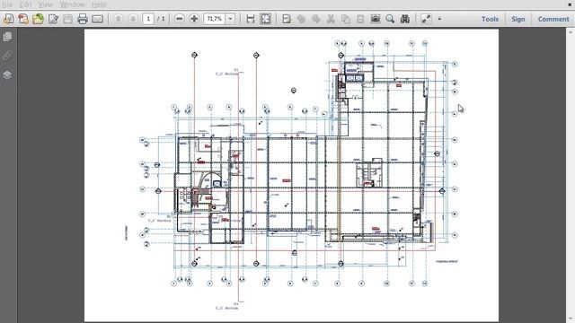
Task: Click the vertical scrollbar up arrow
Action: 571,32
